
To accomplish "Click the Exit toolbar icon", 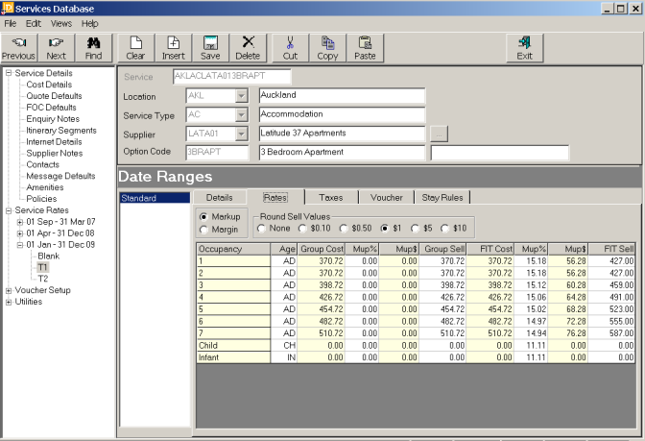I will (x=524, y=48).
